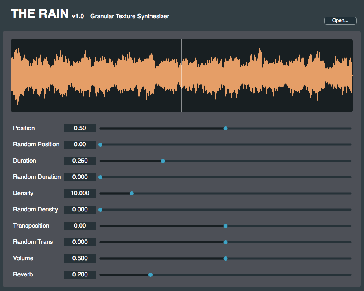
Task: Click the Position slider handle
Action: click(225, 128)
